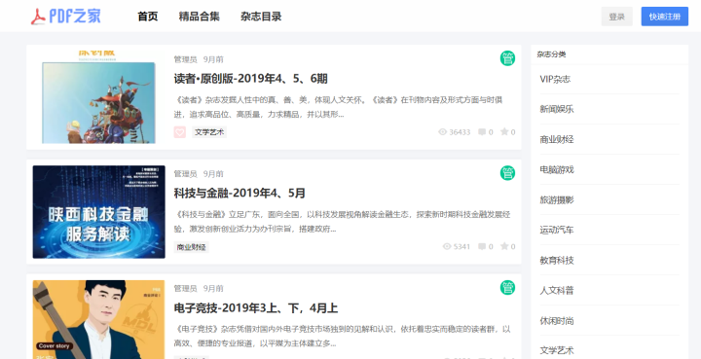Click 9月前 timestamp on 电子竞技 post
Screen dimensions: 701x359
point(213,288)
